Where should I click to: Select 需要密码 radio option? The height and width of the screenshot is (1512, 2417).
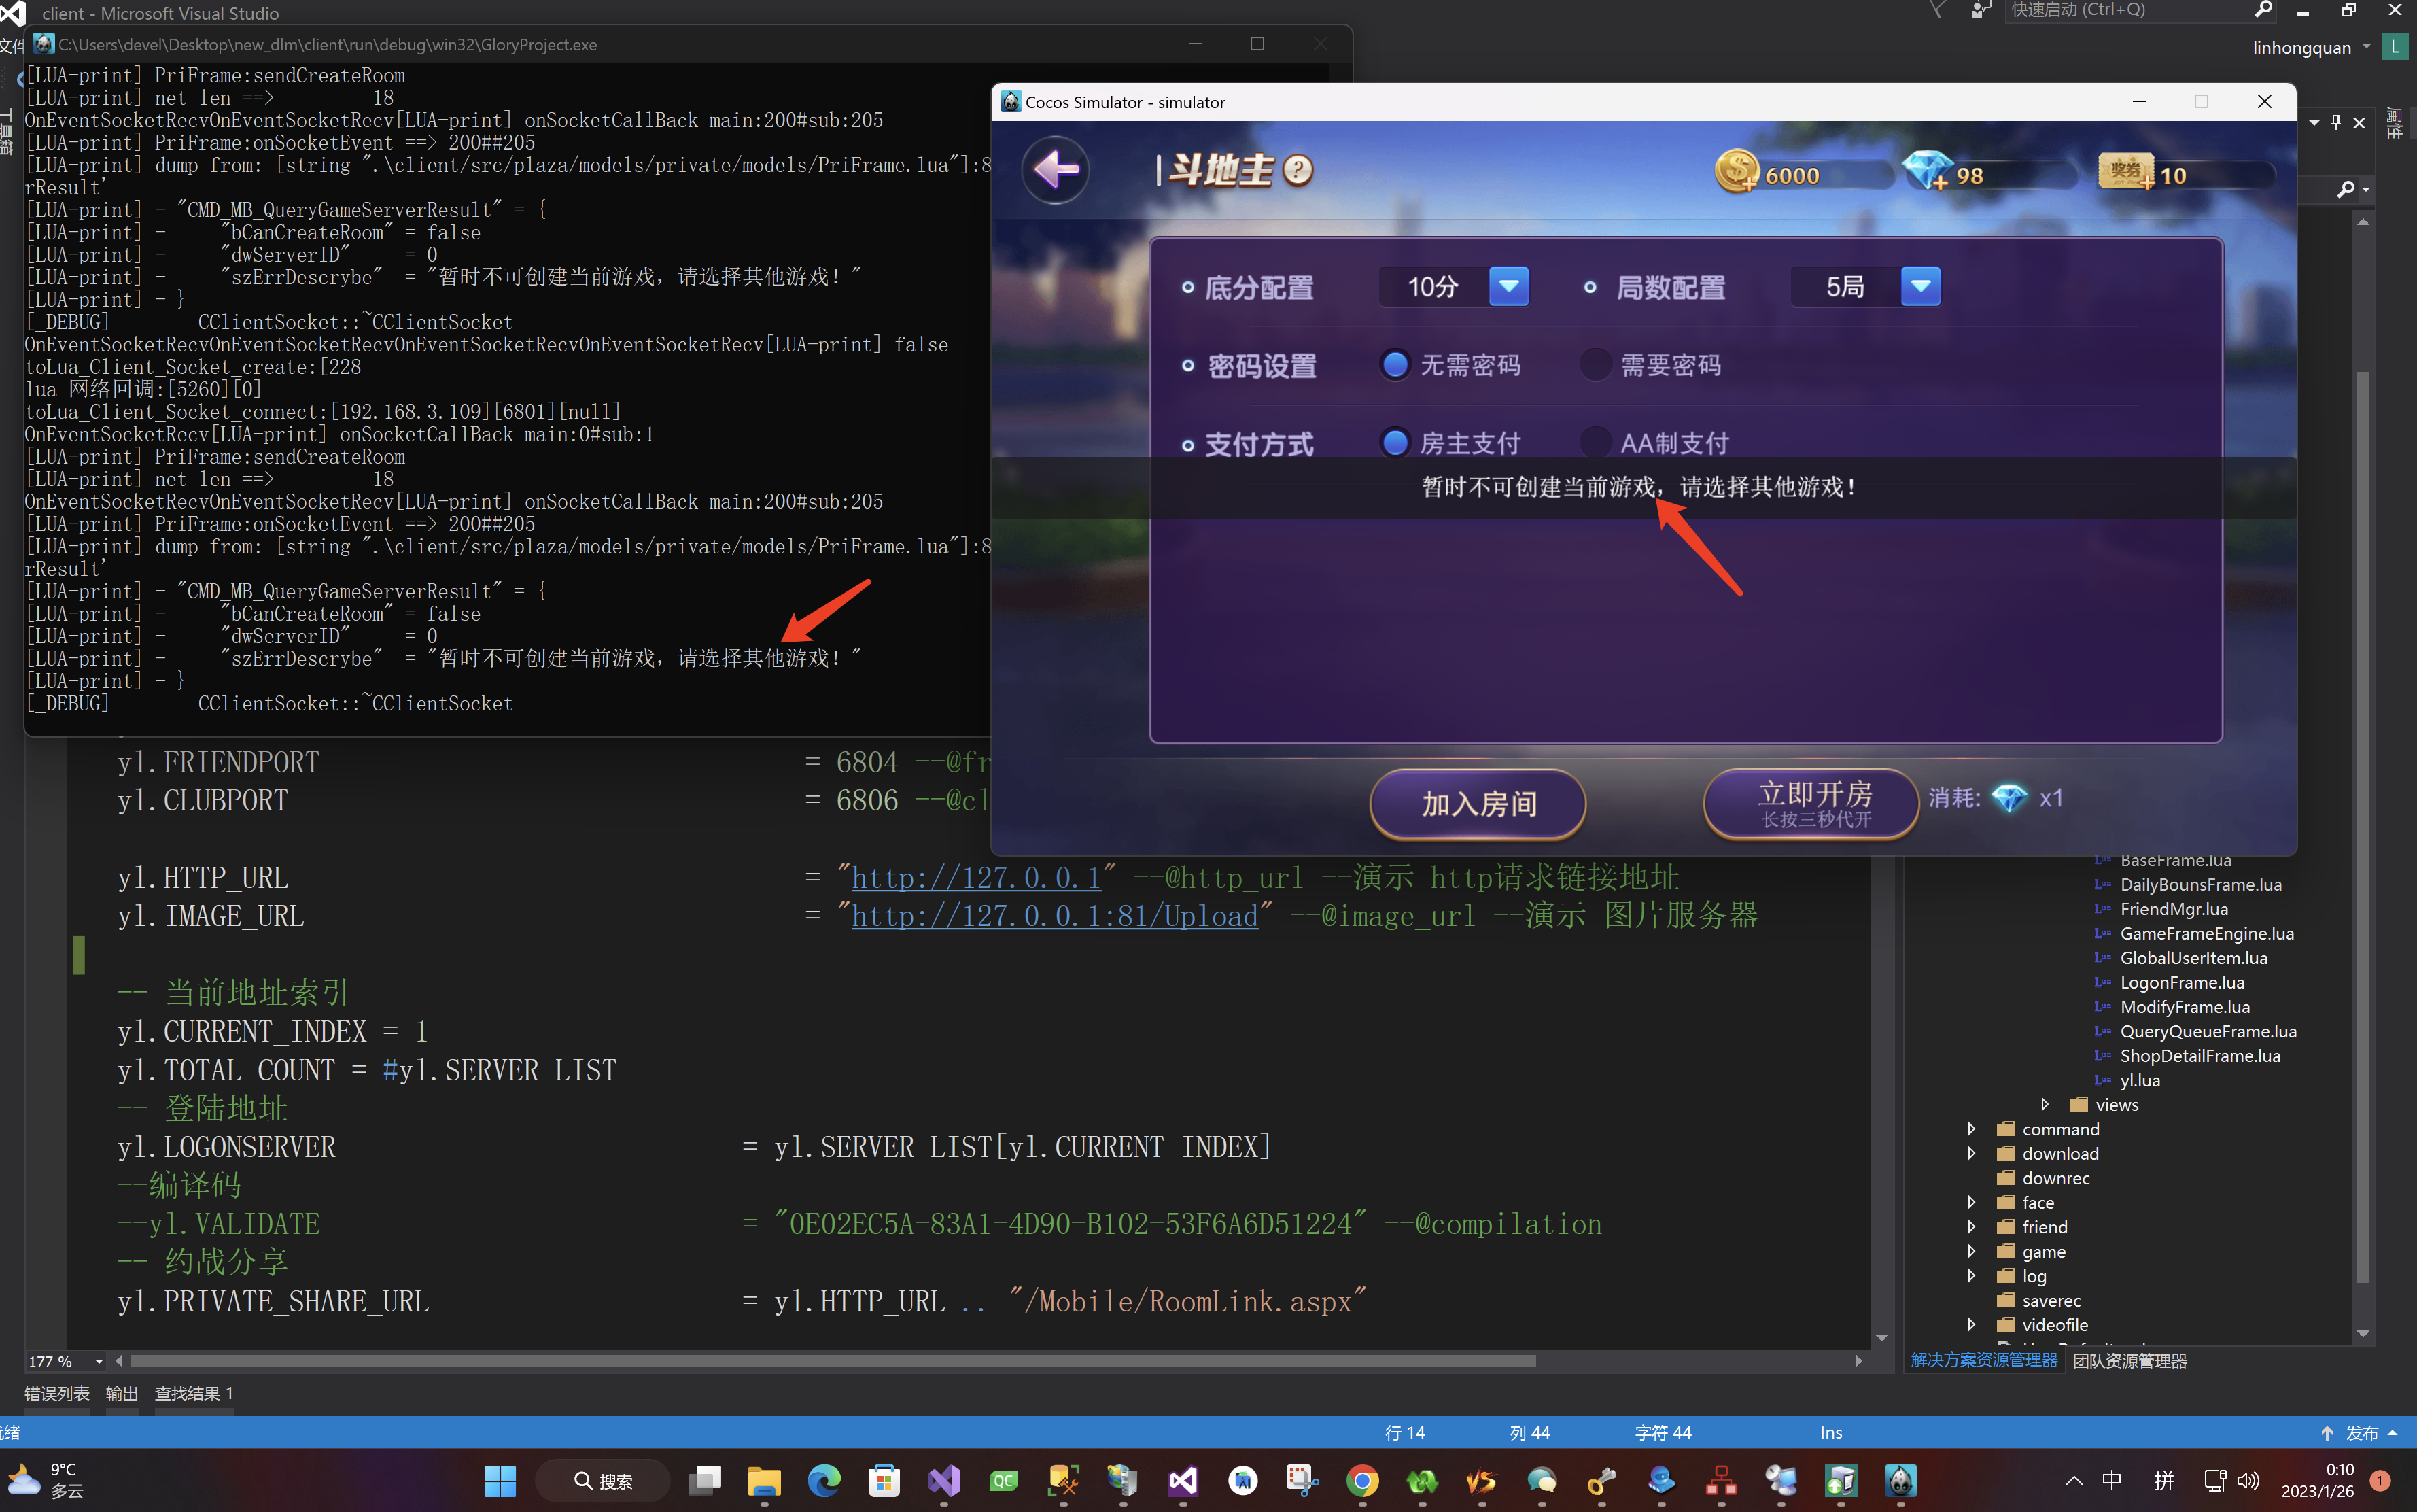[x=1595, y=365]
